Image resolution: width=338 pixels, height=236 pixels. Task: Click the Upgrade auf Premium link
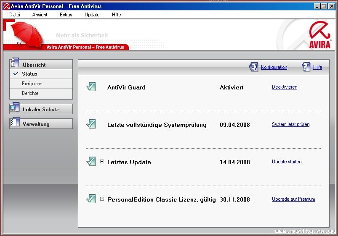coord(293,199)
